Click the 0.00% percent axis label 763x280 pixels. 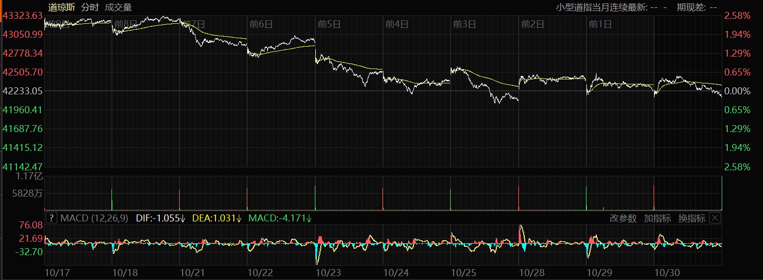(x=737, y=91)
